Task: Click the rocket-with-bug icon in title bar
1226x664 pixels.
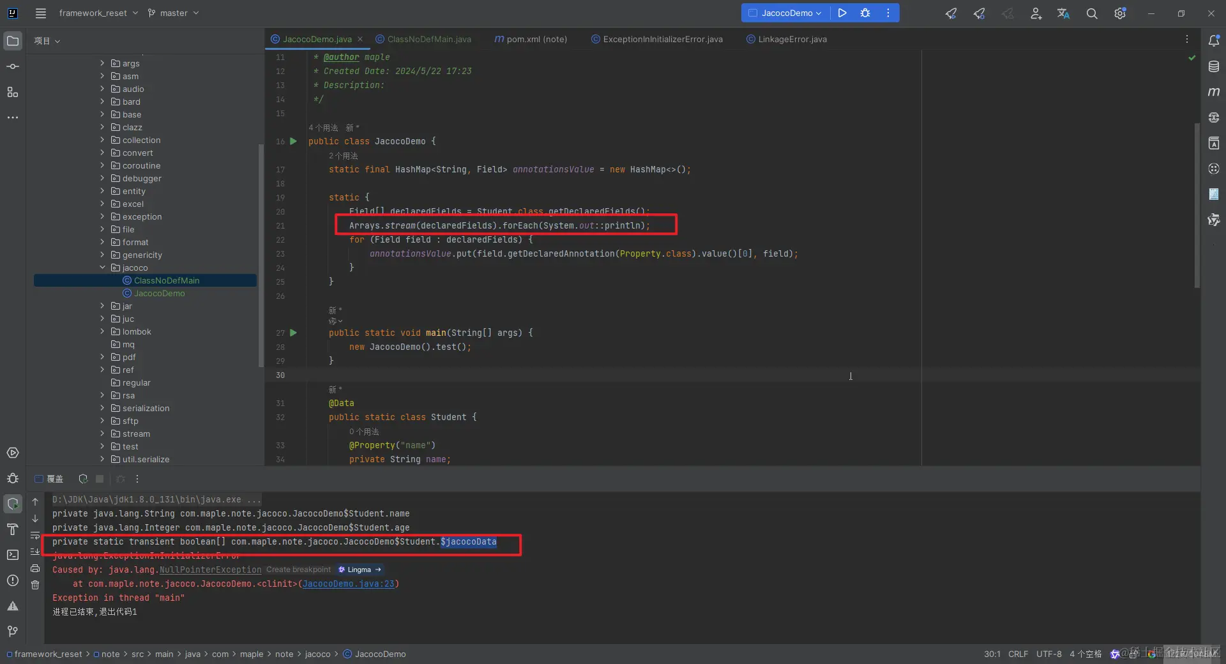Action: [980, 13]
